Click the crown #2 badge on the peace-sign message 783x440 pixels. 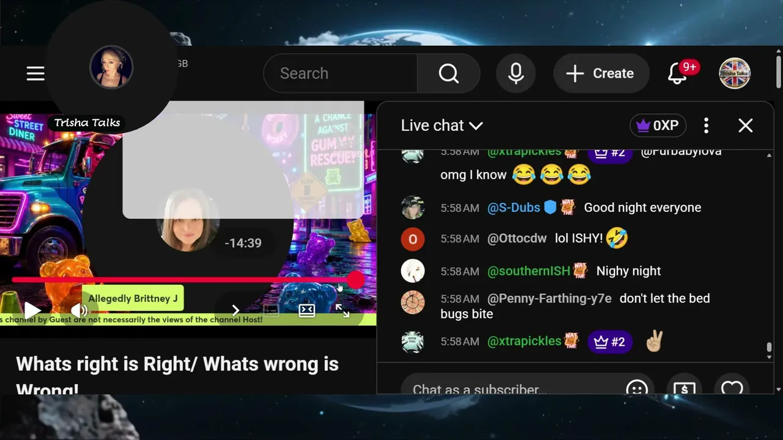(609, 342)
